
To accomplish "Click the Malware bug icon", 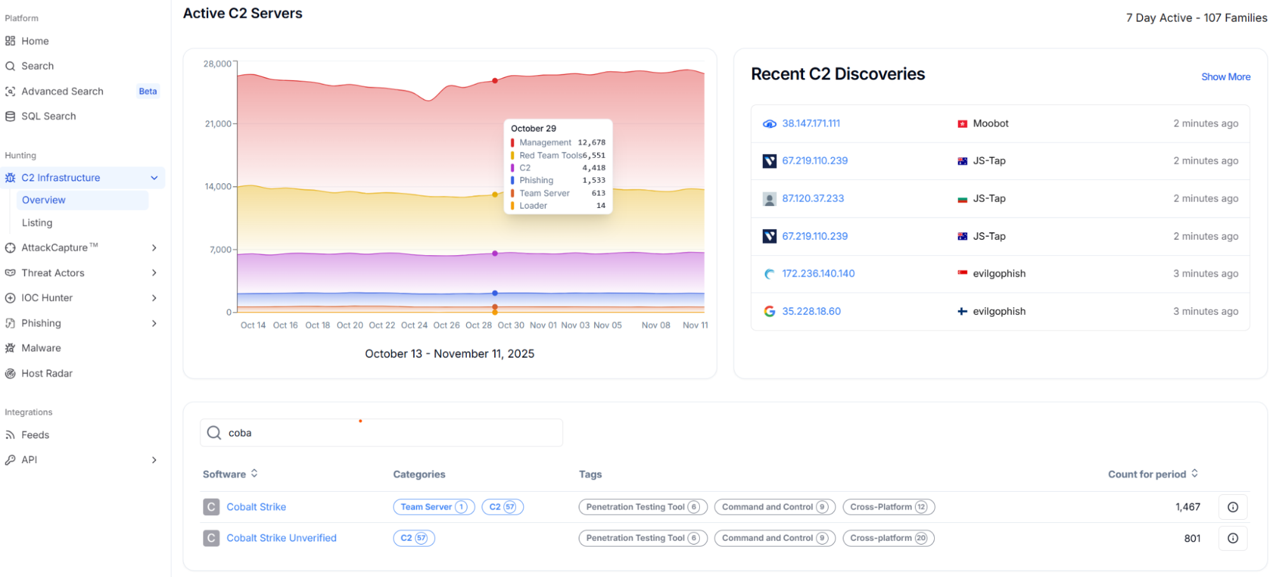I will (x=10, y=348).
